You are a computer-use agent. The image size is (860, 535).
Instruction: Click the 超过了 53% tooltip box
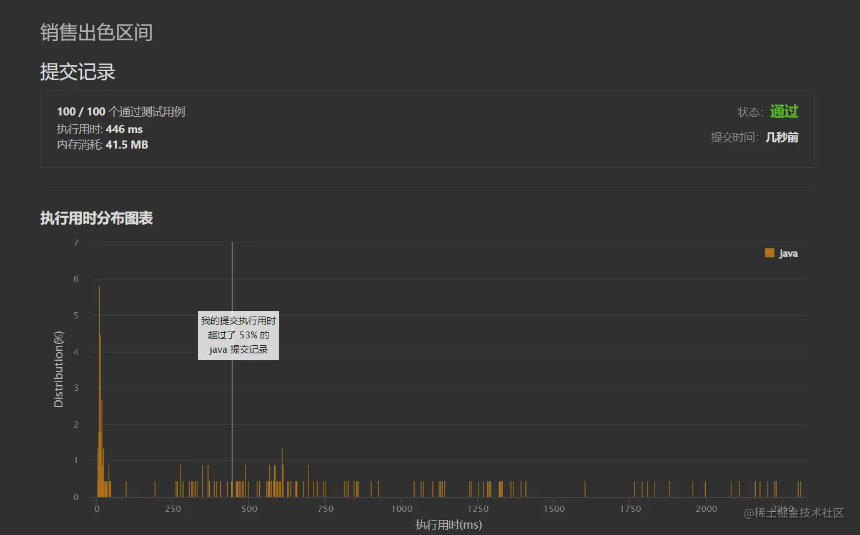(239, 335)
